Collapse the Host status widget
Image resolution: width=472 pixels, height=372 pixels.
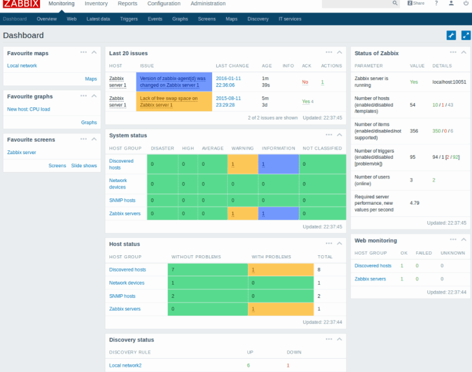click(x=339, y=244)
